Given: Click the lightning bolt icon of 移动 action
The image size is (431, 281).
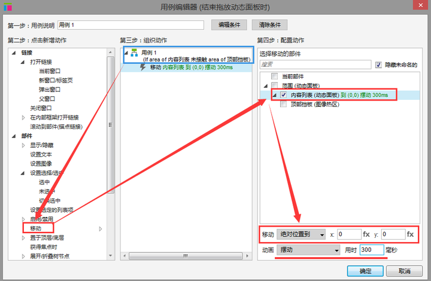Looking at the screenshot, I should coord(142,67).
